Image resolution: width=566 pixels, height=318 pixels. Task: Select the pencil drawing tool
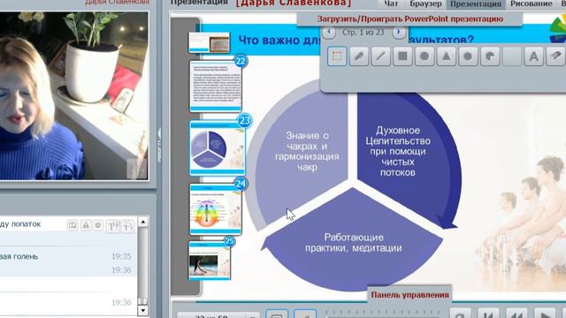pos(359,57)
